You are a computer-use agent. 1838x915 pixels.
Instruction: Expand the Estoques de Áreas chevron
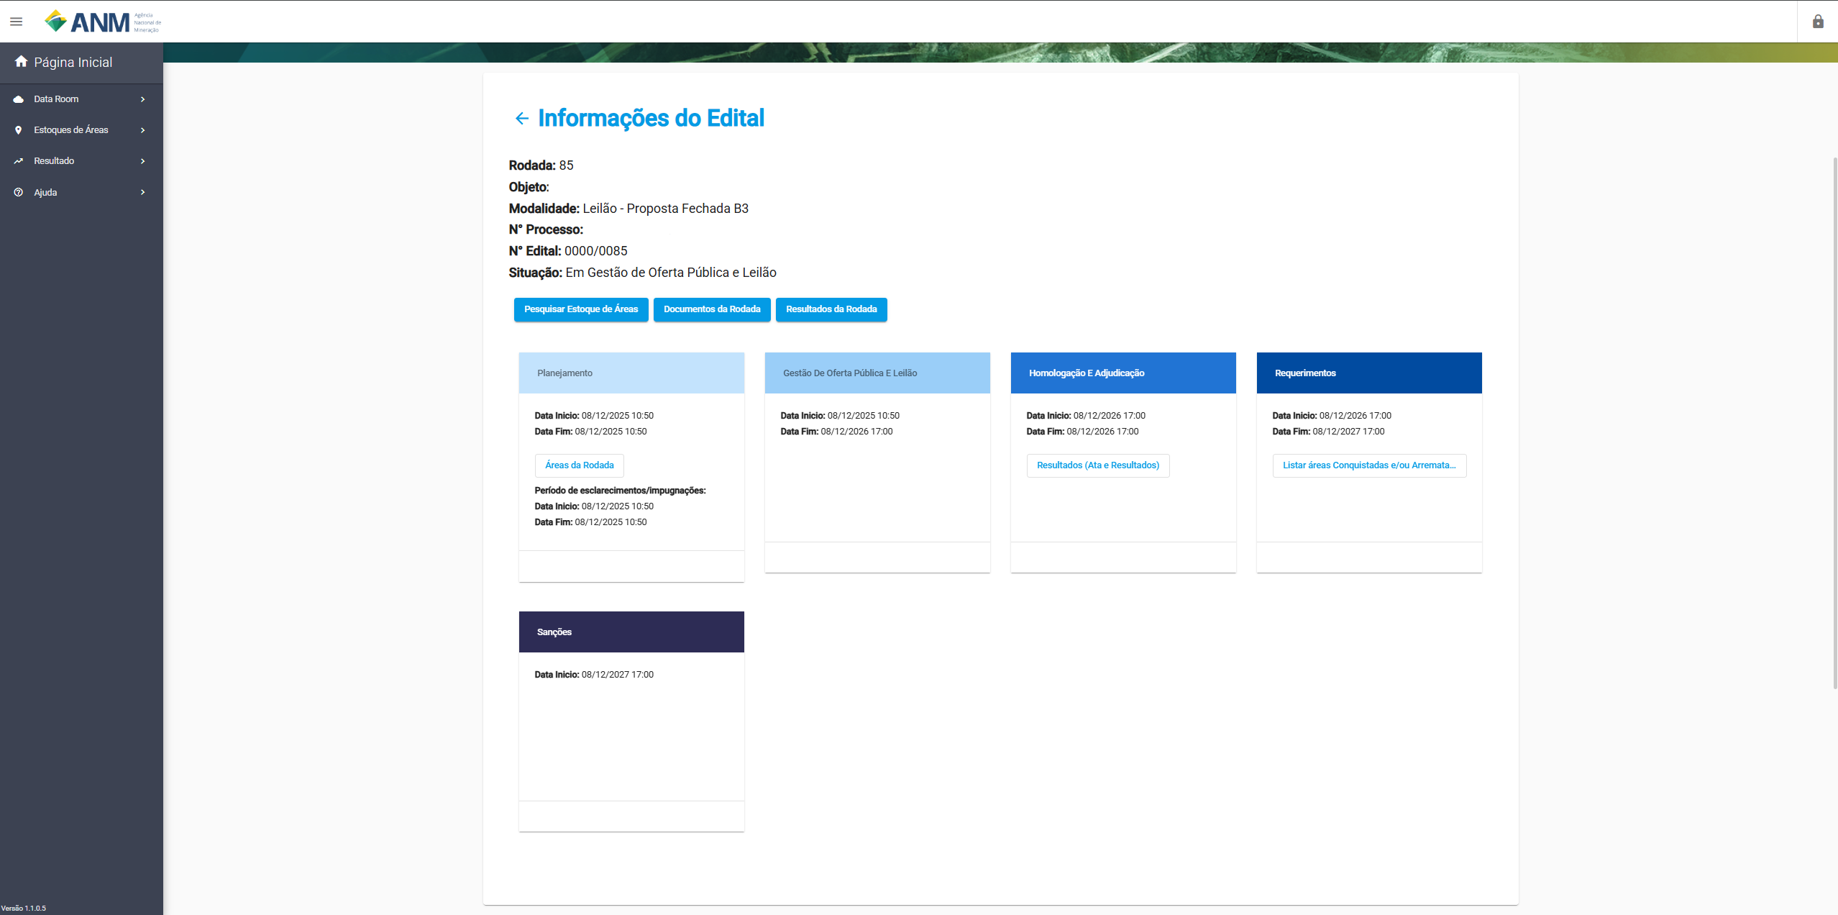(x=143, y=130)
